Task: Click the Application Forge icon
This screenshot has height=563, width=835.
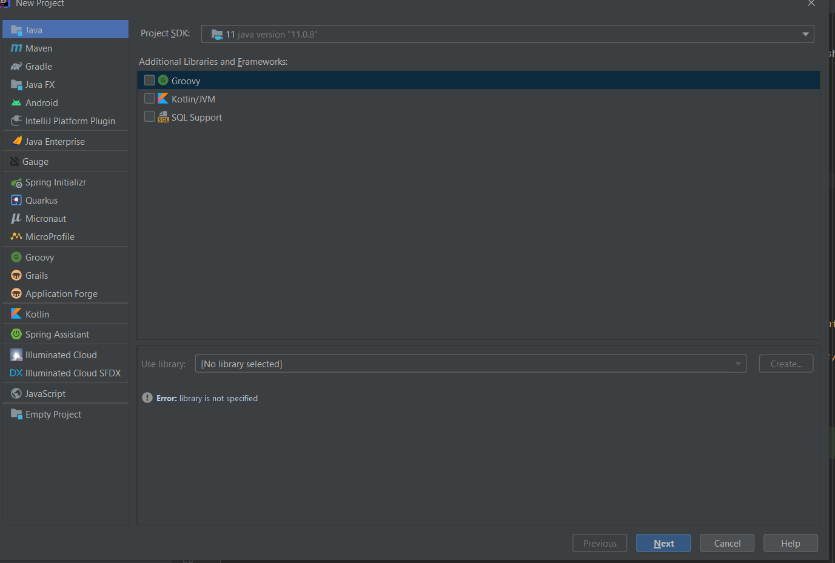Action: coord(16,293)
